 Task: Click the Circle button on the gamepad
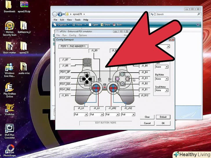click(x=127, y=79)
